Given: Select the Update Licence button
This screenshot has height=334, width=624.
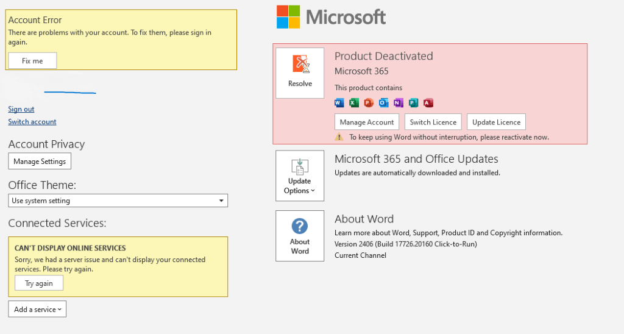Looking at the screenshot, I should coord(496,122).
